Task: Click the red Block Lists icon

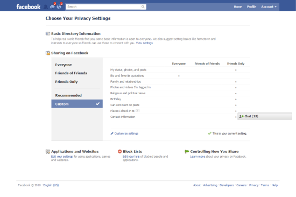Action: point(119,151)
